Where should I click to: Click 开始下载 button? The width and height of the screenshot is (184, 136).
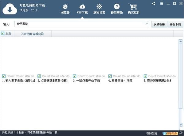pyautogui.click(x=175, y=24)
